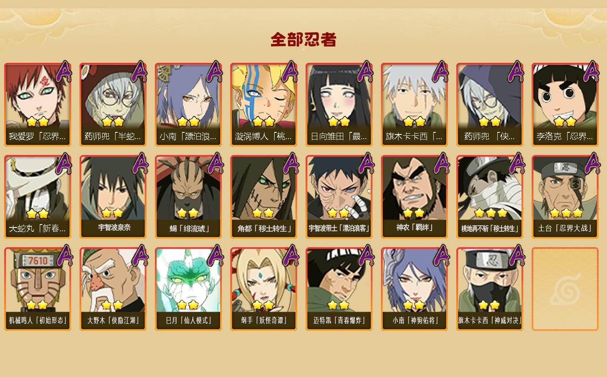The image size is (607, 377).
Task: Choose the 漩涡博人 ninja portrait
Action: [264, 105]
